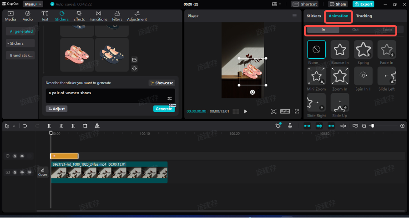
Task: Switch to the Stickers tab
Action: (x=314, y=16)
